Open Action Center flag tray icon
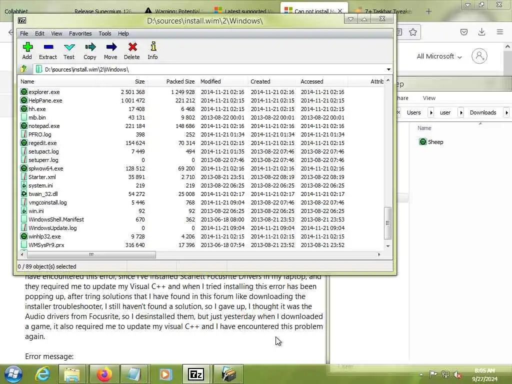This screenshot has width=512, height=384. click(x=433, y=374)
